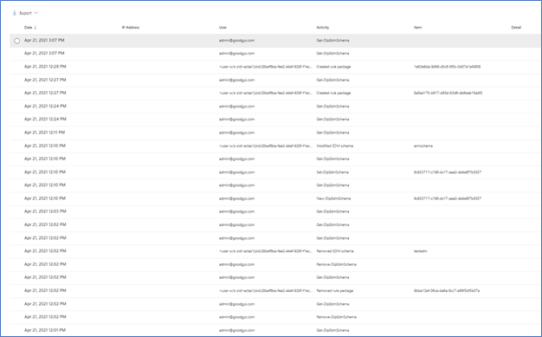
Task: Click the user cell in the Removed EDM schema row
Action: [x=266, y=251]
